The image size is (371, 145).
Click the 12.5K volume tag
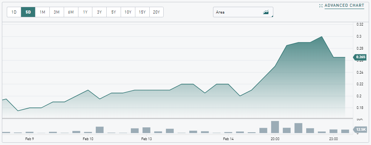click(360, 129)
